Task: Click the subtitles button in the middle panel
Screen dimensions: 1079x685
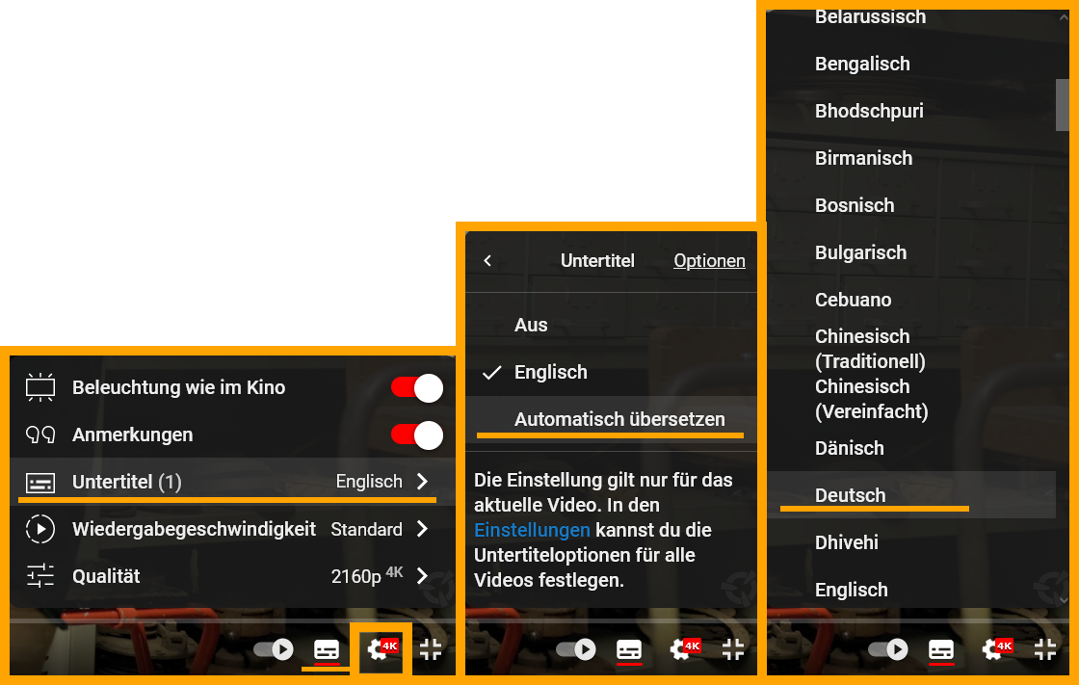Action: click(629, 649)
